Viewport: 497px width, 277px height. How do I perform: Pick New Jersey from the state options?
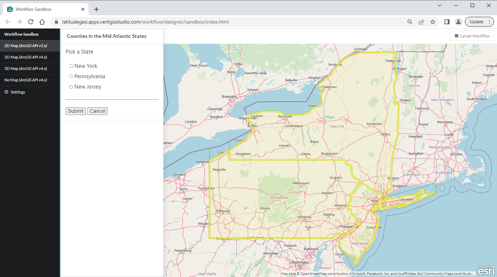tap(71, 86)
